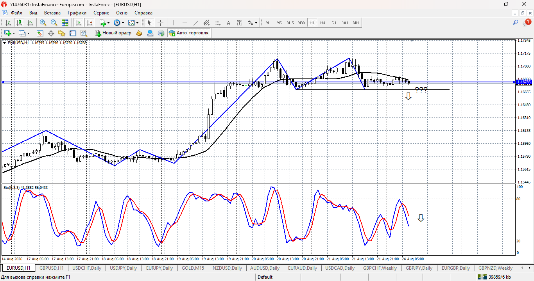Screen dimensions: 534x281
Task: Switch chart to bar chart mode
Action: (8, 23)
